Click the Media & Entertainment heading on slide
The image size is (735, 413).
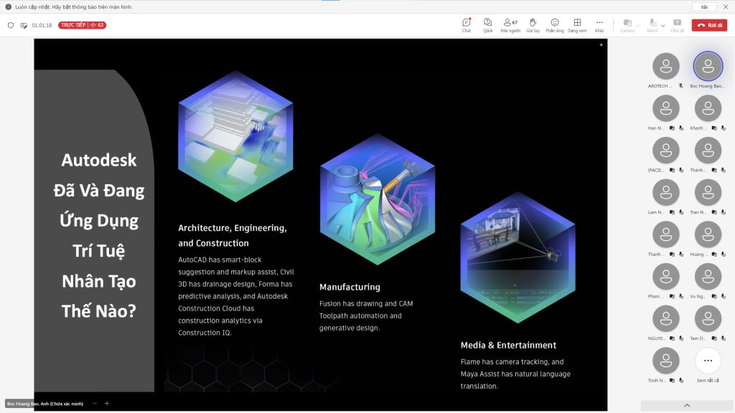508,345
